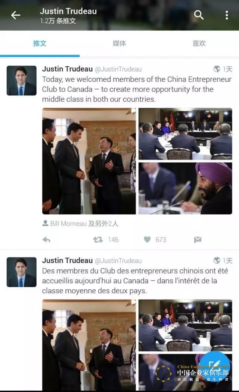Like the first tweet with heart icon
Viewport: 239px width, 392px height.
147,240
